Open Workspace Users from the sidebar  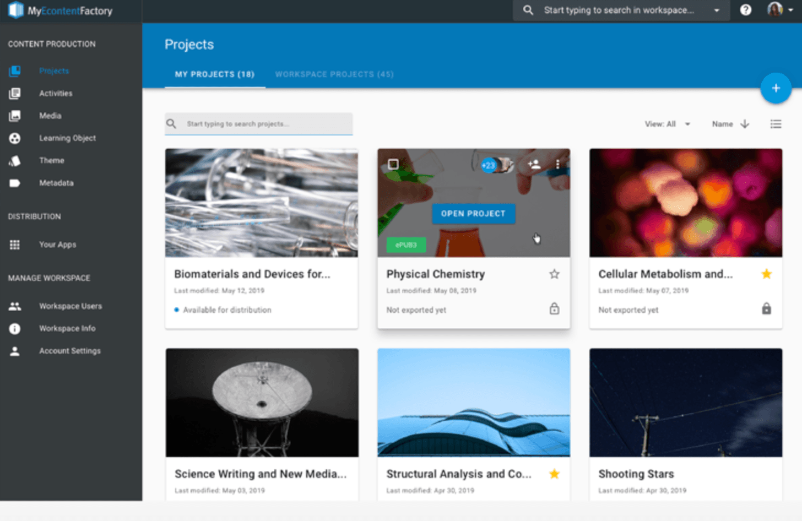point(71,306)
